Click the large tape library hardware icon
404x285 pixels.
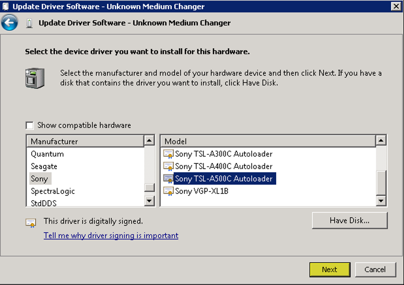click(x=35, y=78)
